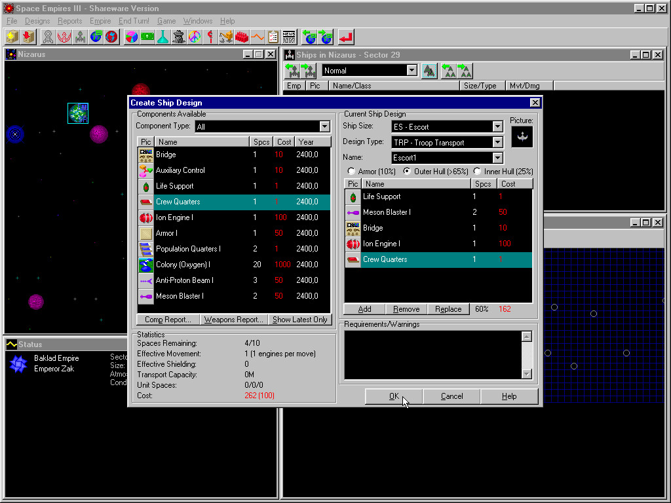The height and width of the screenshot is (503, 671).
Task: Click the globe with green right arrow icon
Action: point(325,37)
